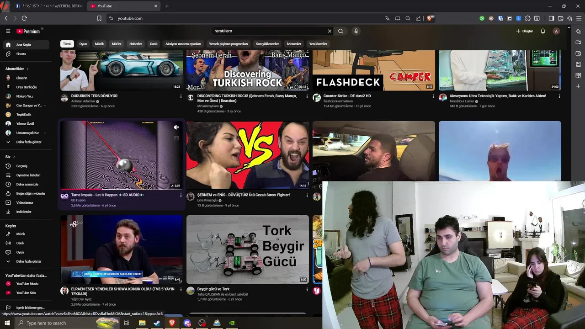This screenshot has height=329, width=585.
Task: Open Brave wallet icon
Action: (x=560, y=18)
